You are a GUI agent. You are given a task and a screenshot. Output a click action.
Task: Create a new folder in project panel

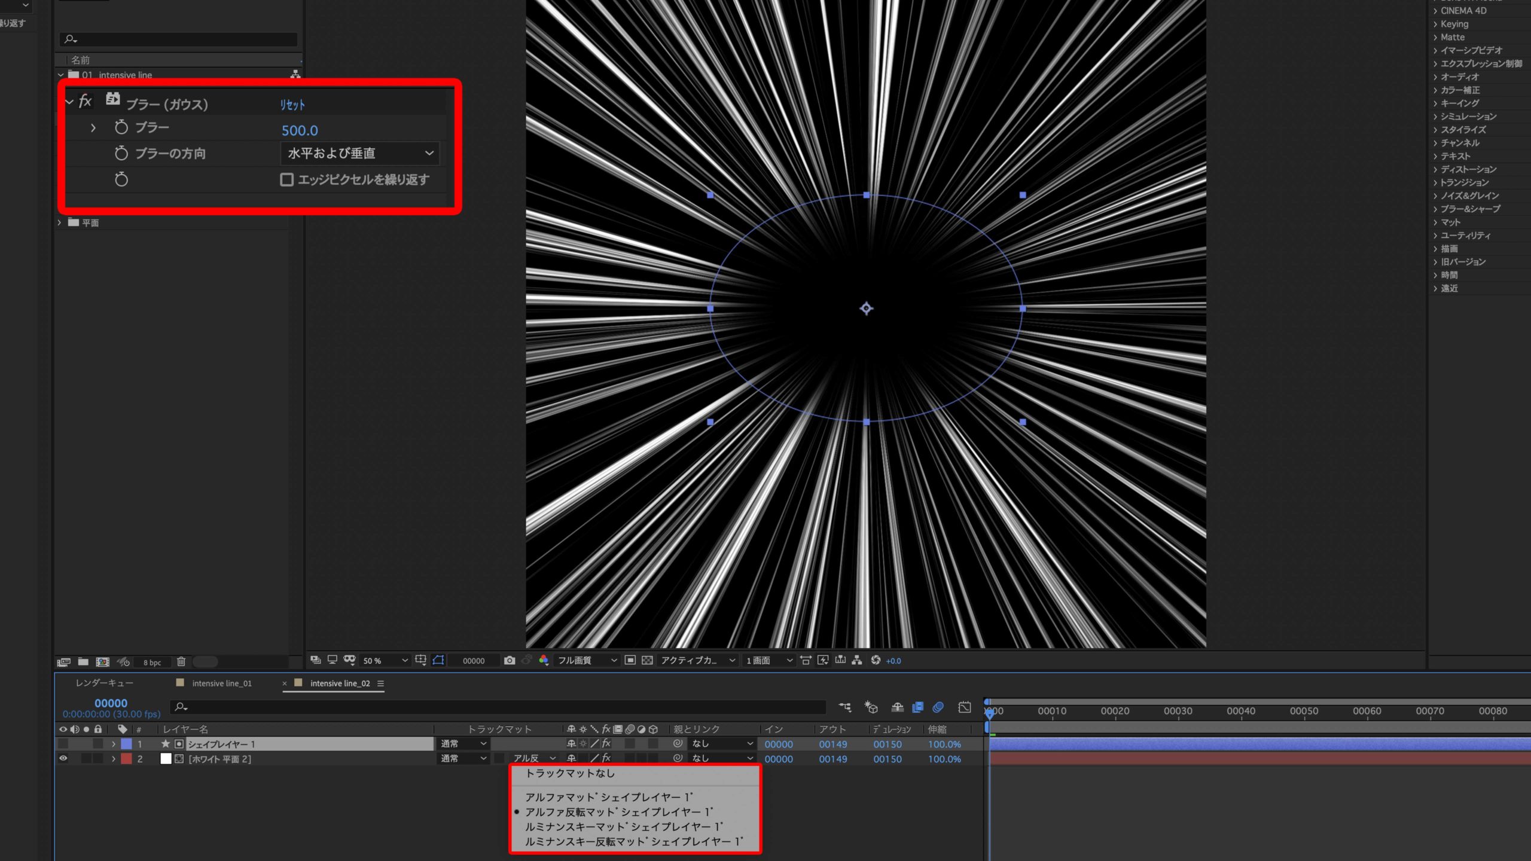click(x=83, y=662)
